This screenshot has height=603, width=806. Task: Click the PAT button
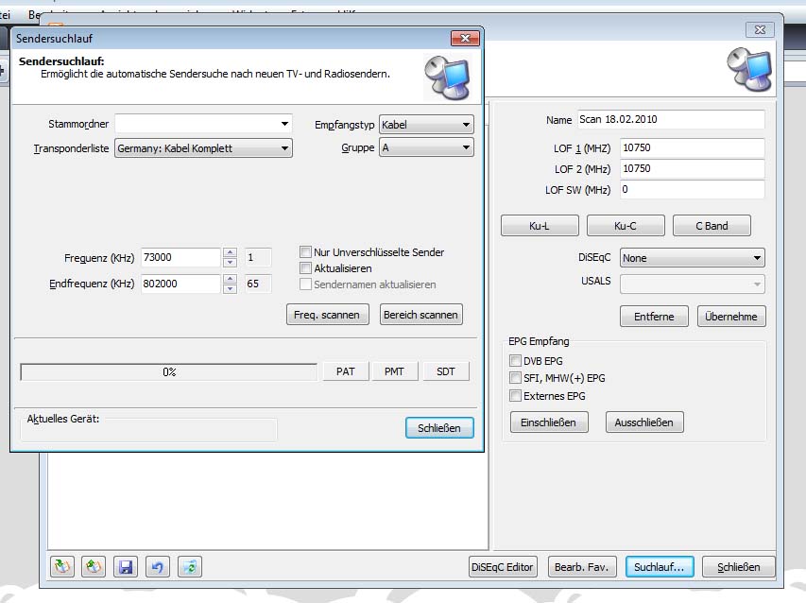tap(346, 371)
